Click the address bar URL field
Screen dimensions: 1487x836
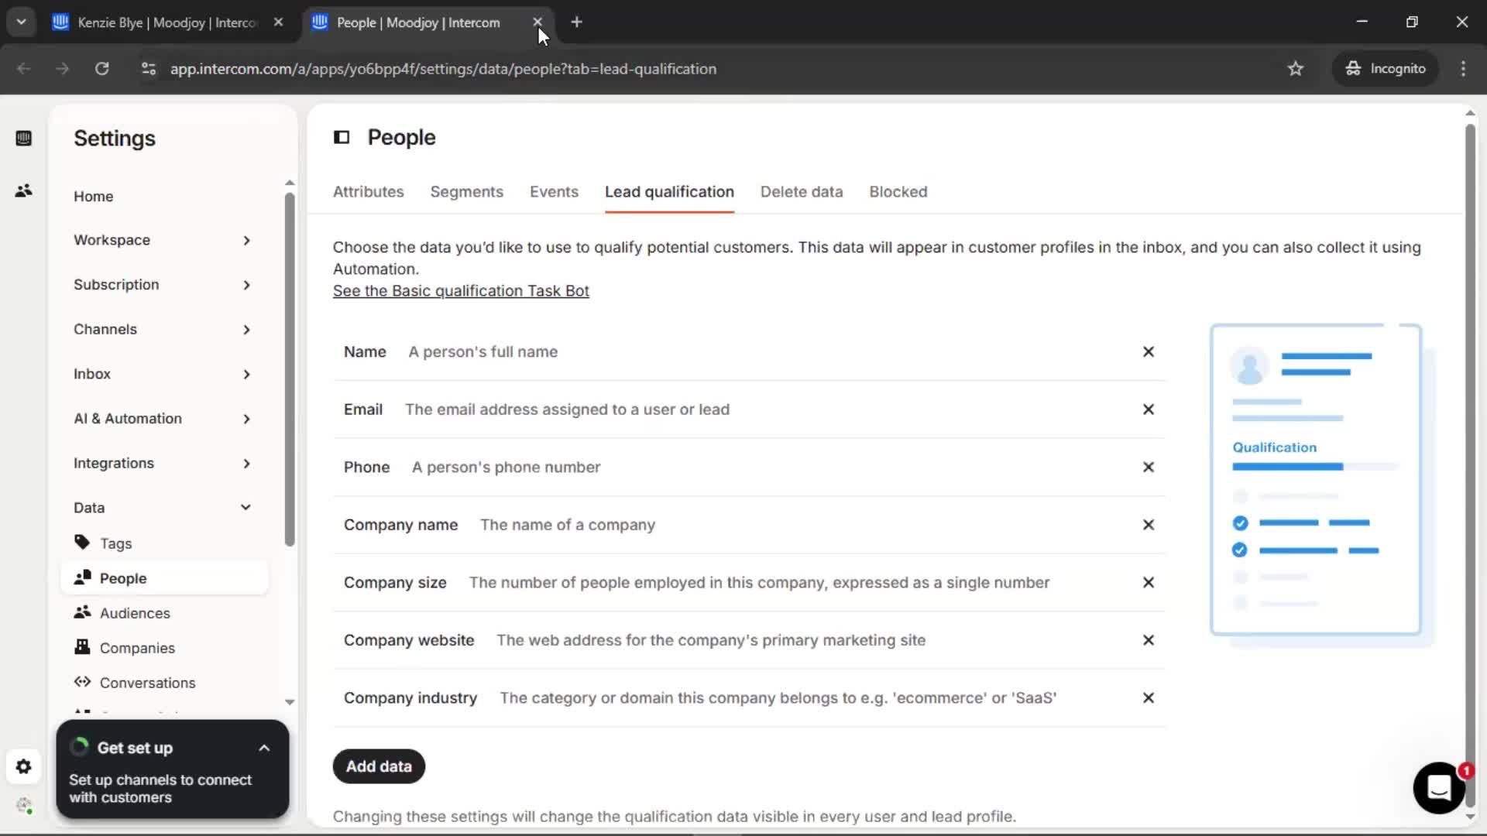coord(443,69)
